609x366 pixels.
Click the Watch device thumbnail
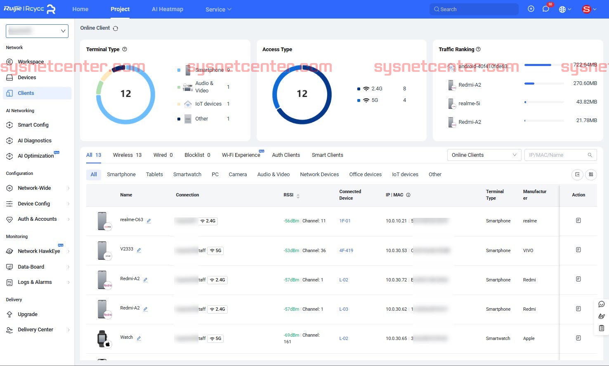104,338
